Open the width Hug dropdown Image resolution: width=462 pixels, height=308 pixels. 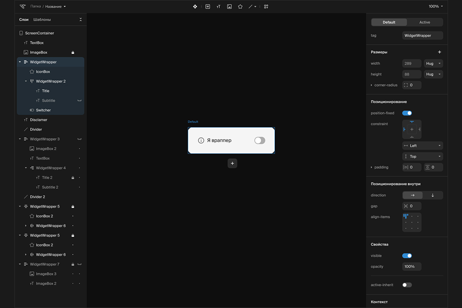pos(433,64)
